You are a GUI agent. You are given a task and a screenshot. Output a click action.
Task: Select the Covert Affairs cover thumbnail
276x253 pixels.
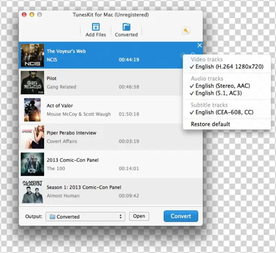pyautogui.click(x=32, y=137)
